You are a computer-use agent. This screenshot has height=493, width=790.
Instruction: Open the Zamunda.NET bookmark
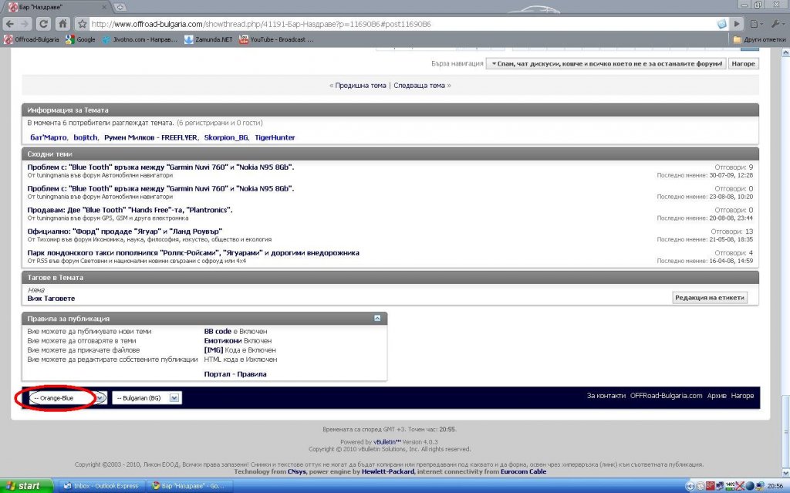(208, 39)
